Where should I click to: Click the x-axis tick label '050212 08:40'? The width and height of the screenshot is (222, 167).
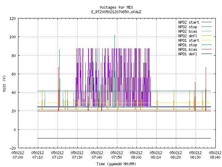point(215,155)
